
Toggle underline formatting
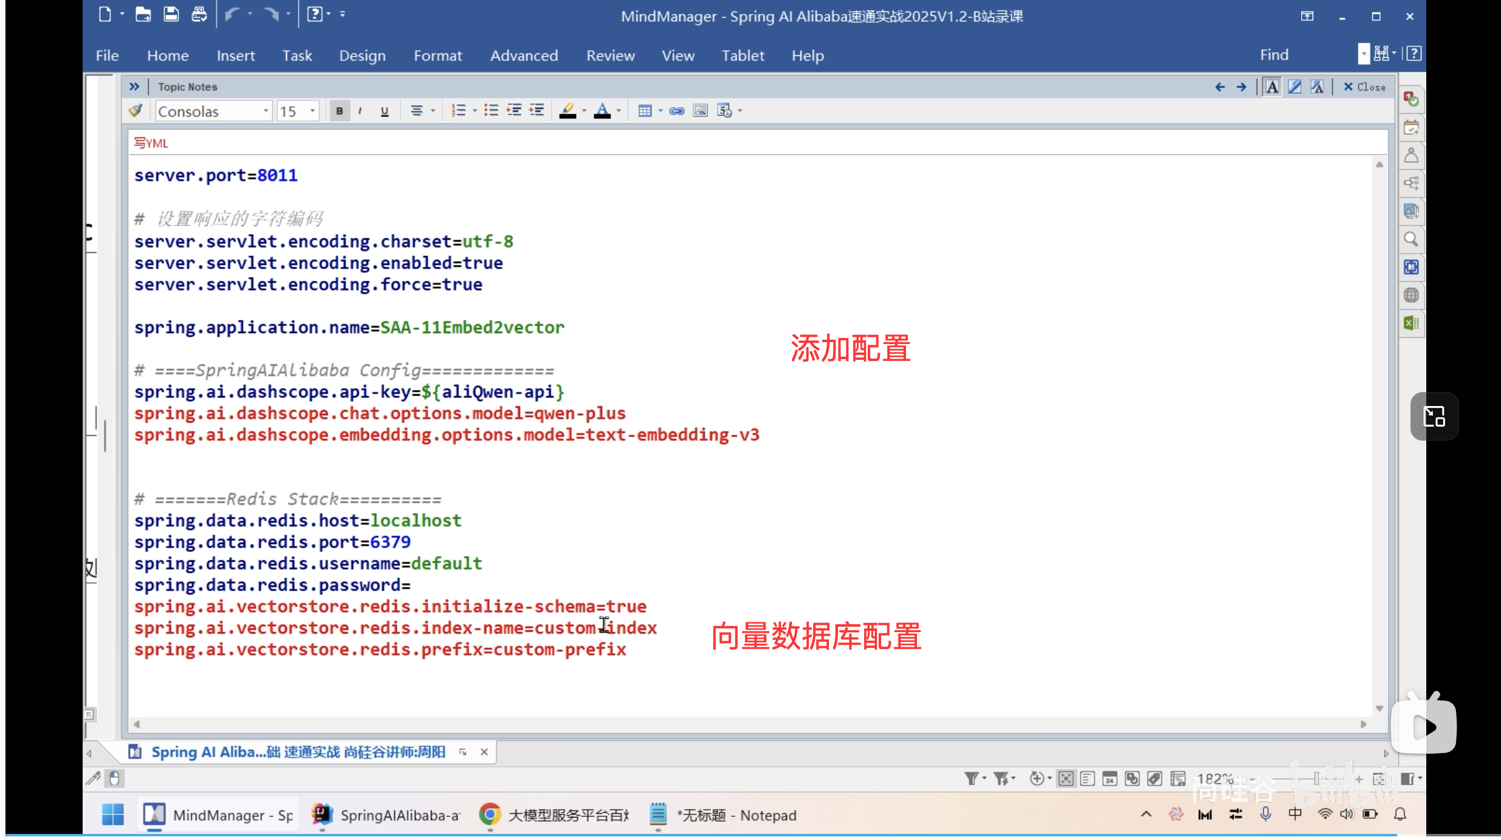[x=384, y=111]
